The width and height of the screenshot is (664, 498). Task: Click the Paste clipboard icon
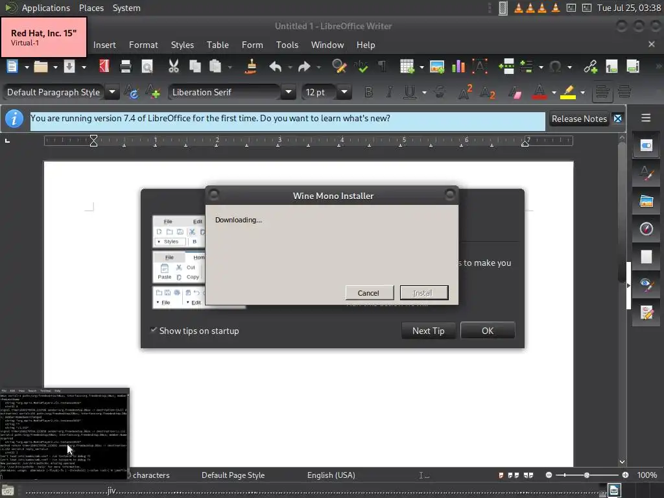tap(215, 67)
